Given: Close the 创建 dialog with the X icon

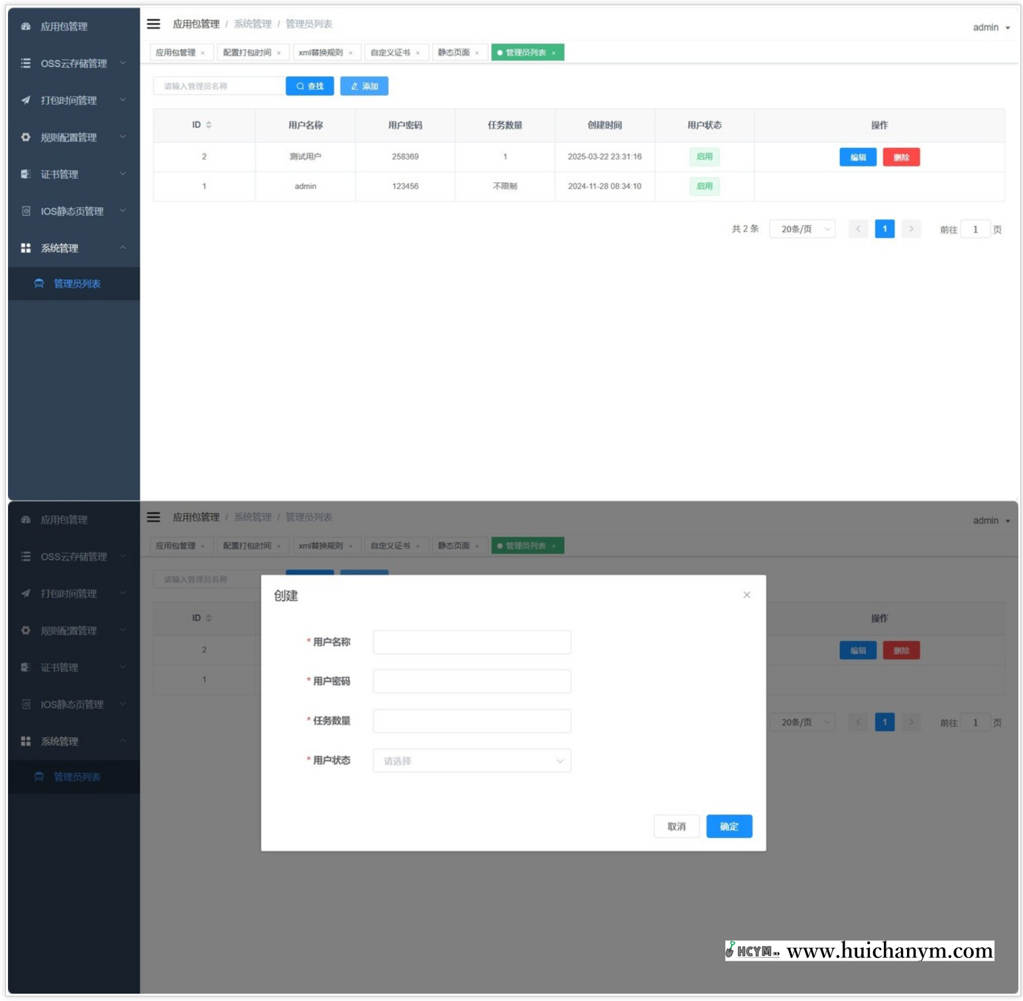Looking at the screenshot, I should [747, 595].
